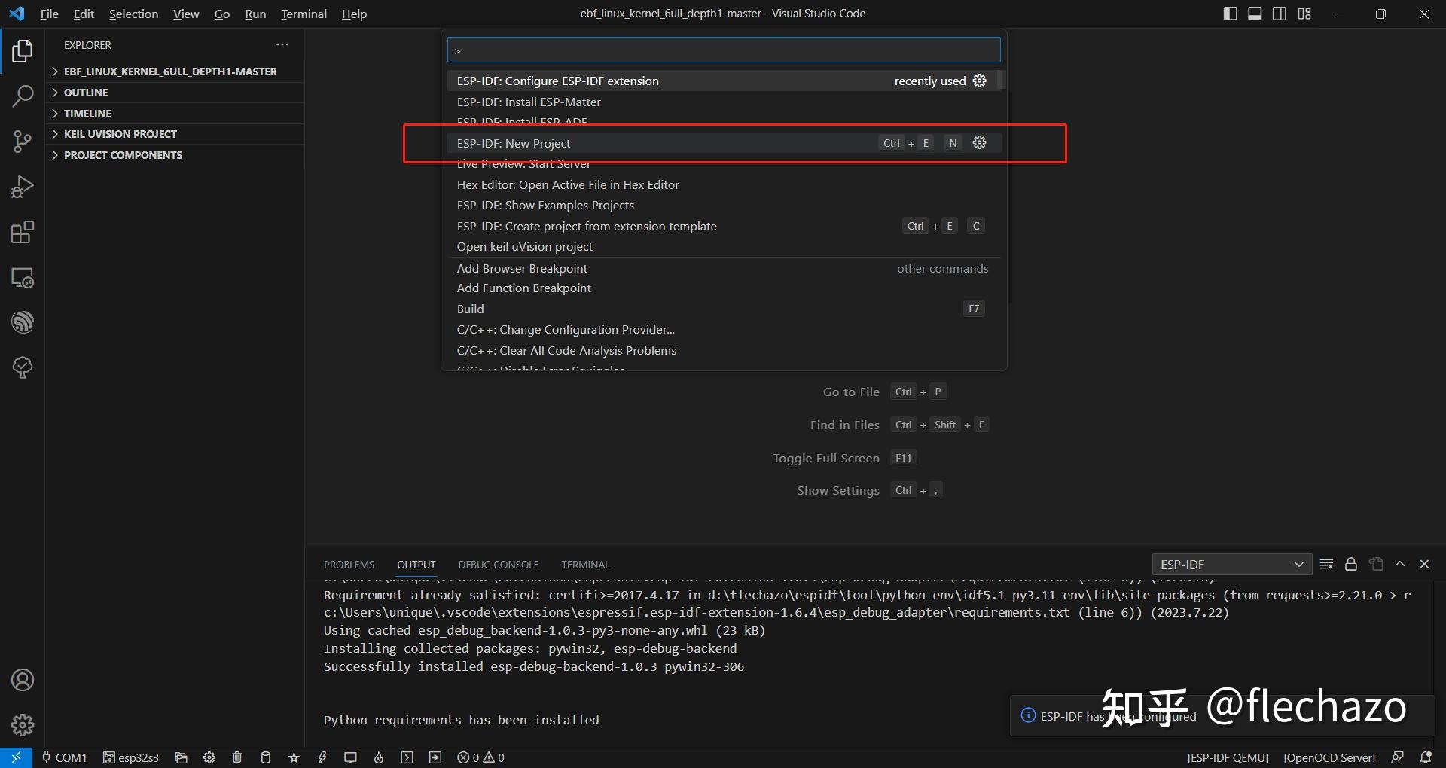The height and width of the screenshot is (768, 1446).
Task: Click the feedback icon in status bar
Action: click(1398, 757)
